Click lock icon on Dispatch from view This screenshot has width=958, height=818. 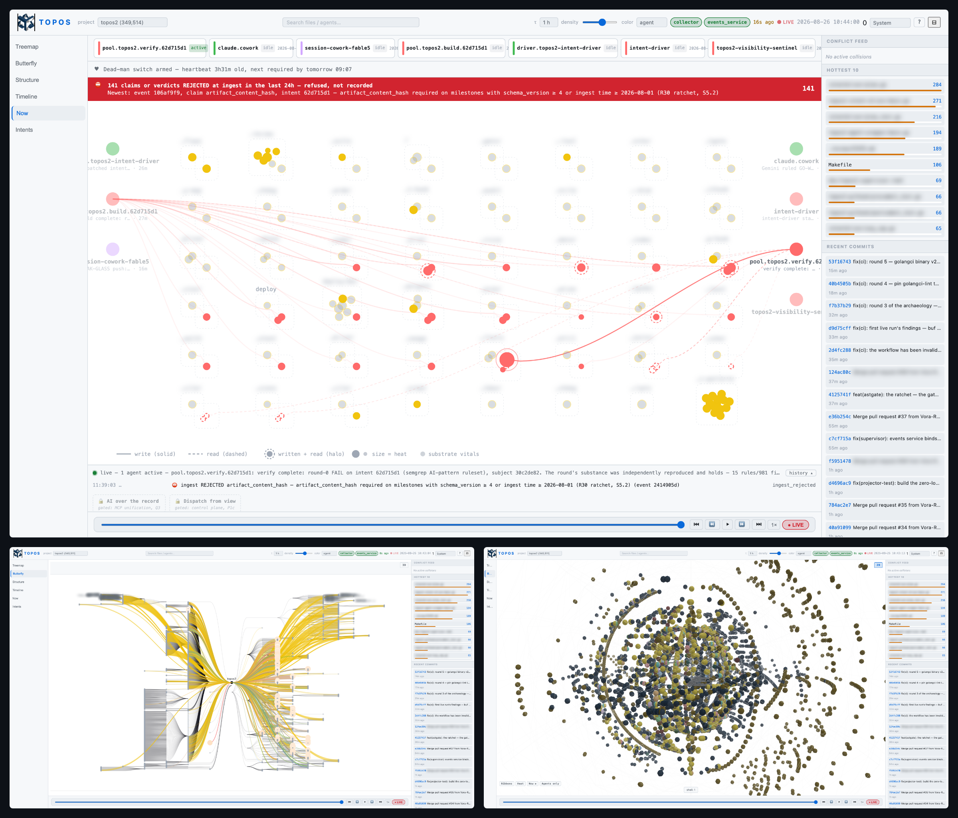pos(178,501)
